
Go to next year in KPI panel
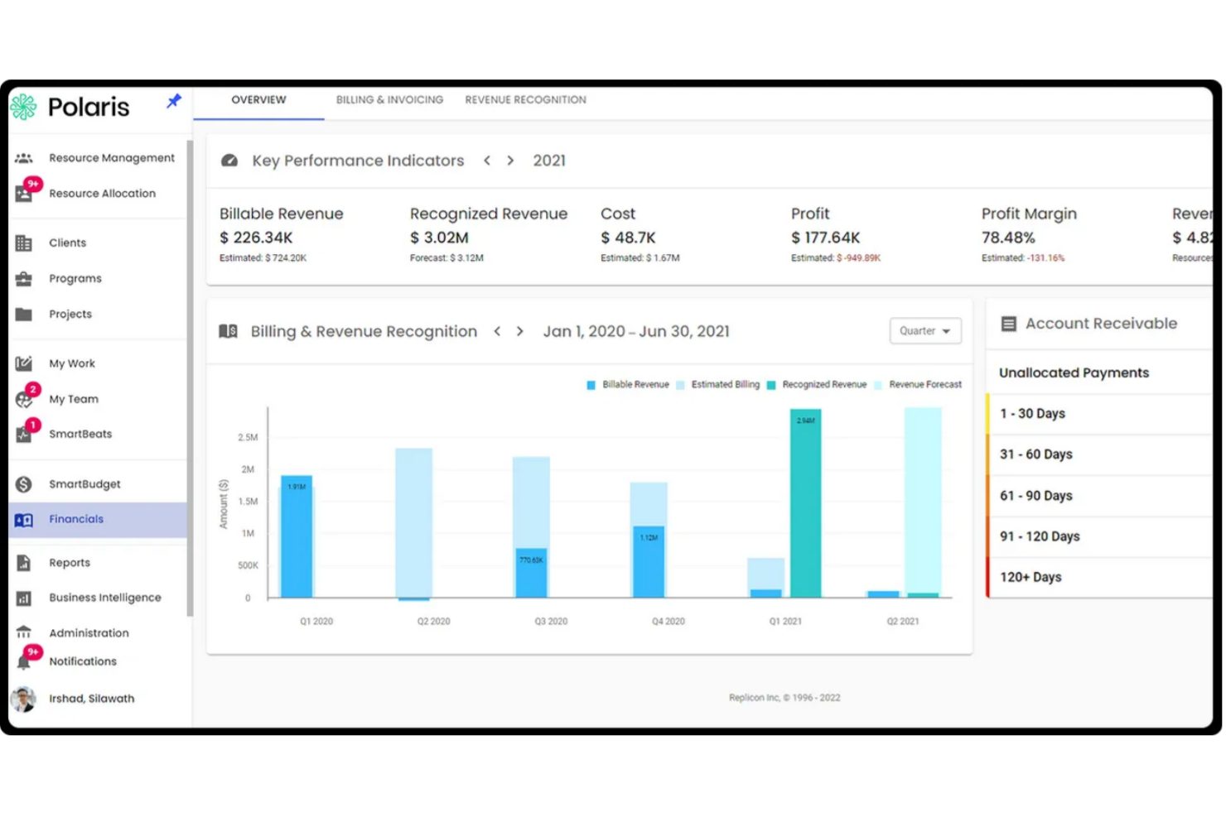coord(510,161)
